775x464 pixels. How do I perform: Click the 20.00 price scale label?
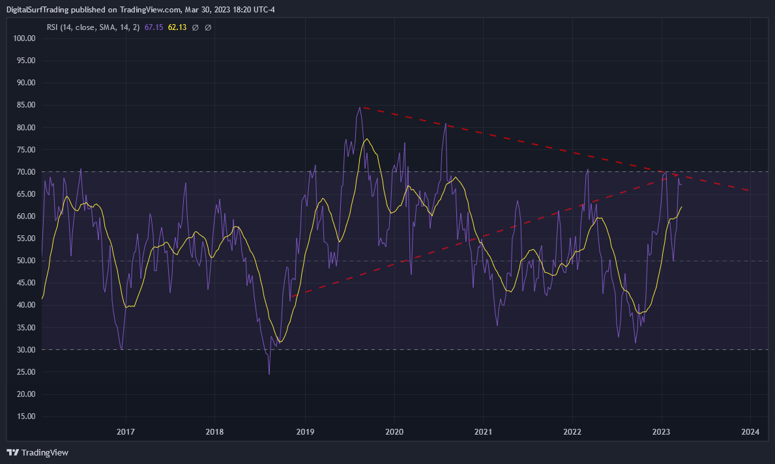click(x=26, y=394)
